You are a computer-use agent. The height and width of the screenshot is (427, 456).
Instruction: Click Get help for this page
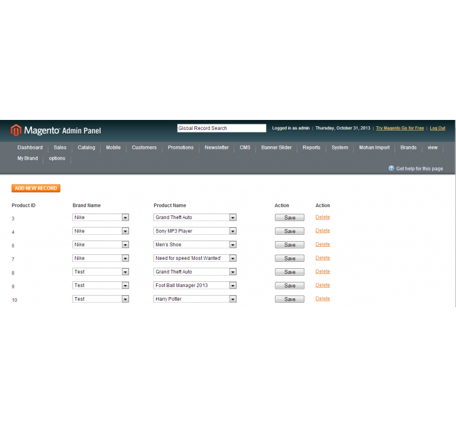(x=420, y=169)
